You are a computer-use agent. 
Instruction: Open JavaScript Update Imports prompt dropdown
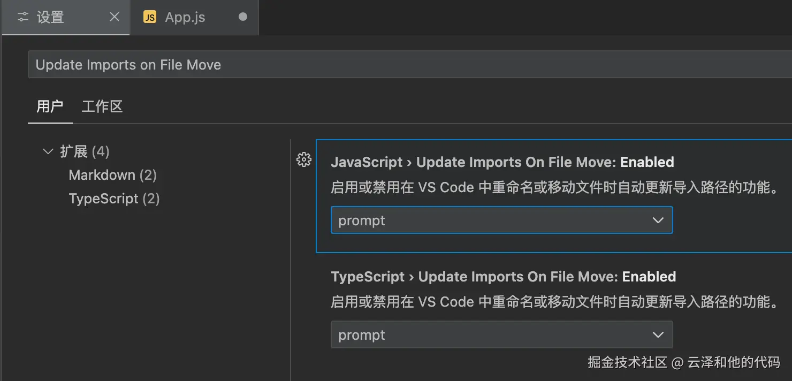pos(501,220)
